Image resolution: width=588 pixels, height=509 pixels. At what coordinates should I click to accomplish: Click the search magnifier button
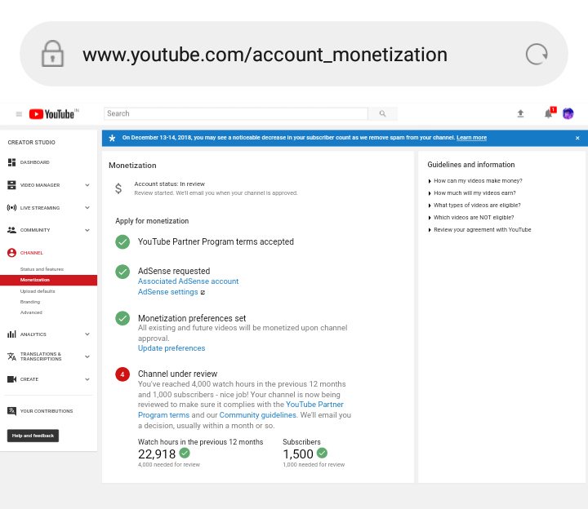(382, 113)
